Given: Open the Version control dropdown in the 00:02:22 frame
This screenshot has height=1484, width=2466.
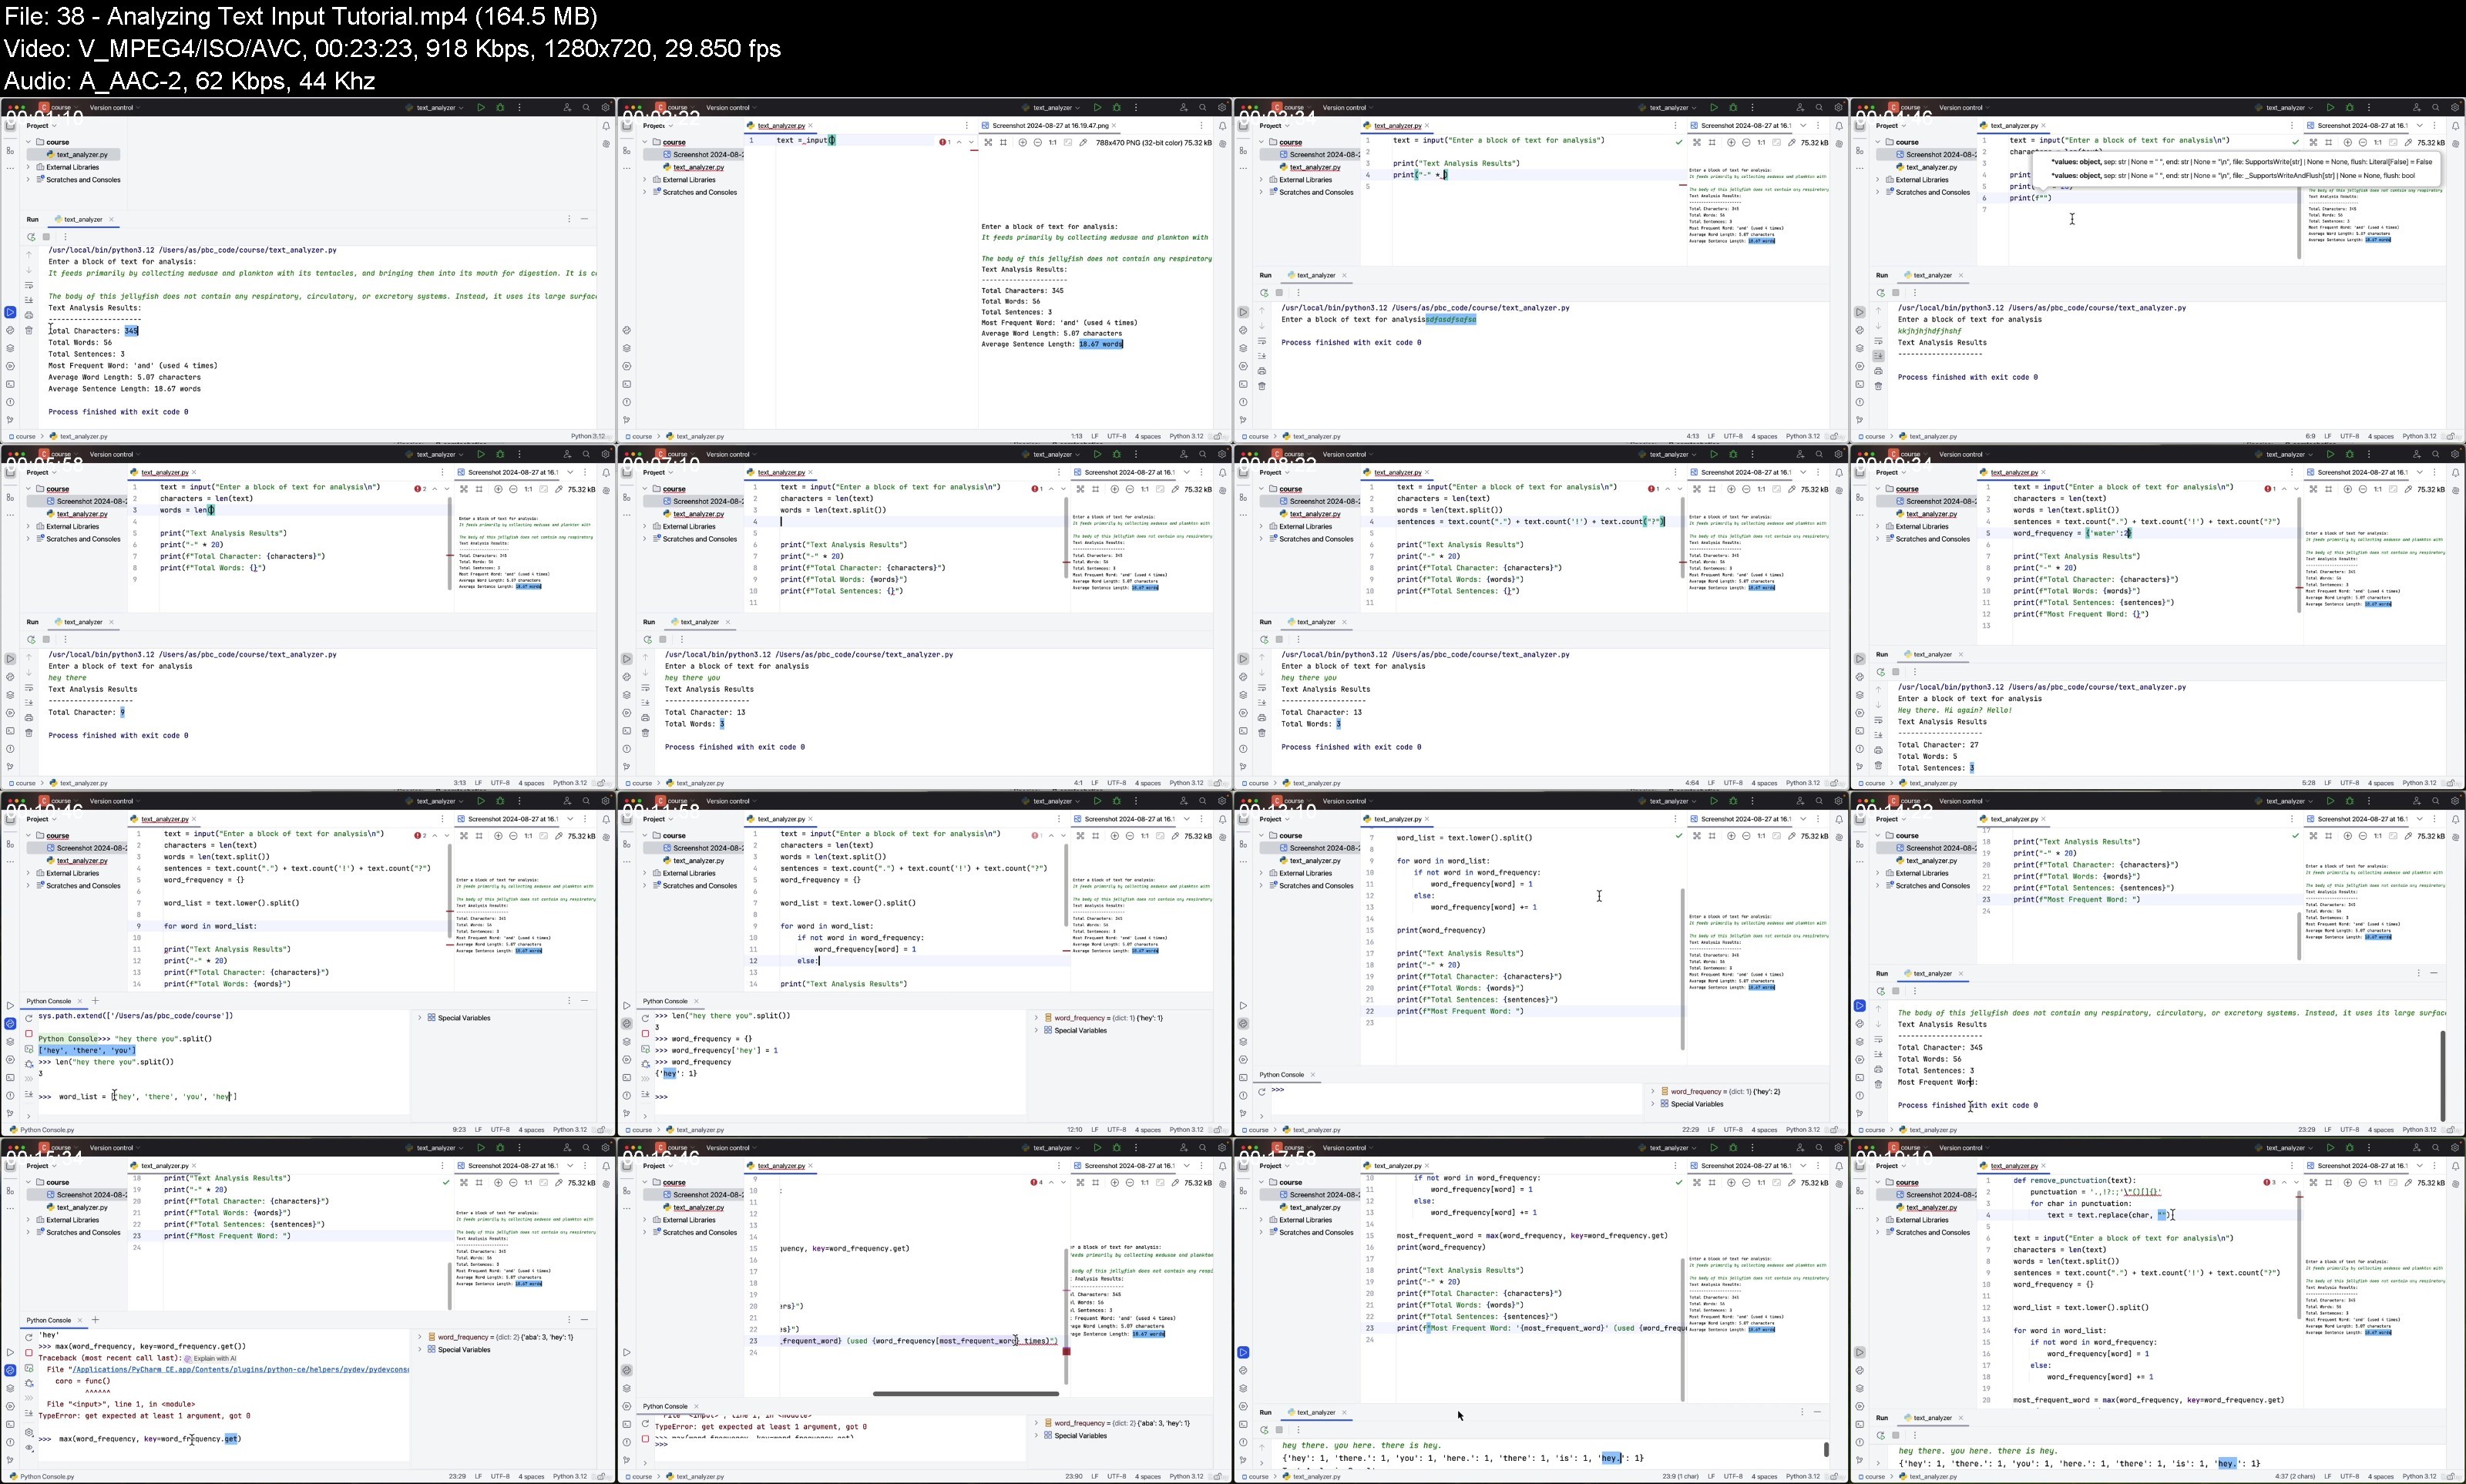Looking at the screenshot, I should point(731,107).
